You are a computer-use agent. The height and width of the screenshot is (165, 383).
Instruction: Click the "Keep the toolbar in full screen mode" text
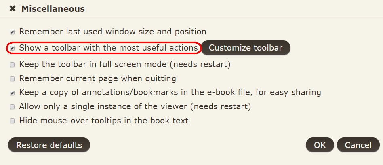tap(124, 64)
